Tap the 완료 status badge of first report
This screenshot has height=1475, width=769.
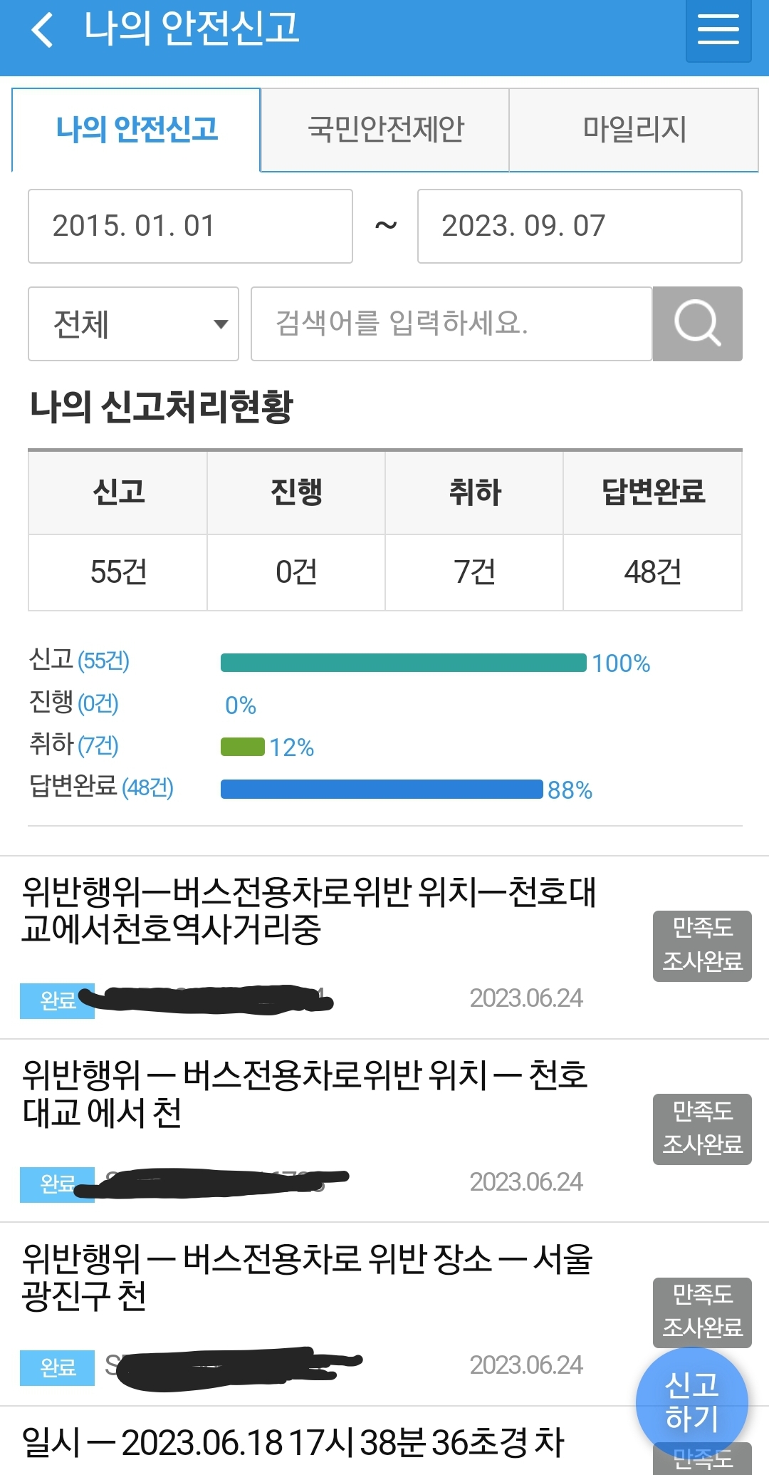pyautogui.click(x=57, y=1000)
